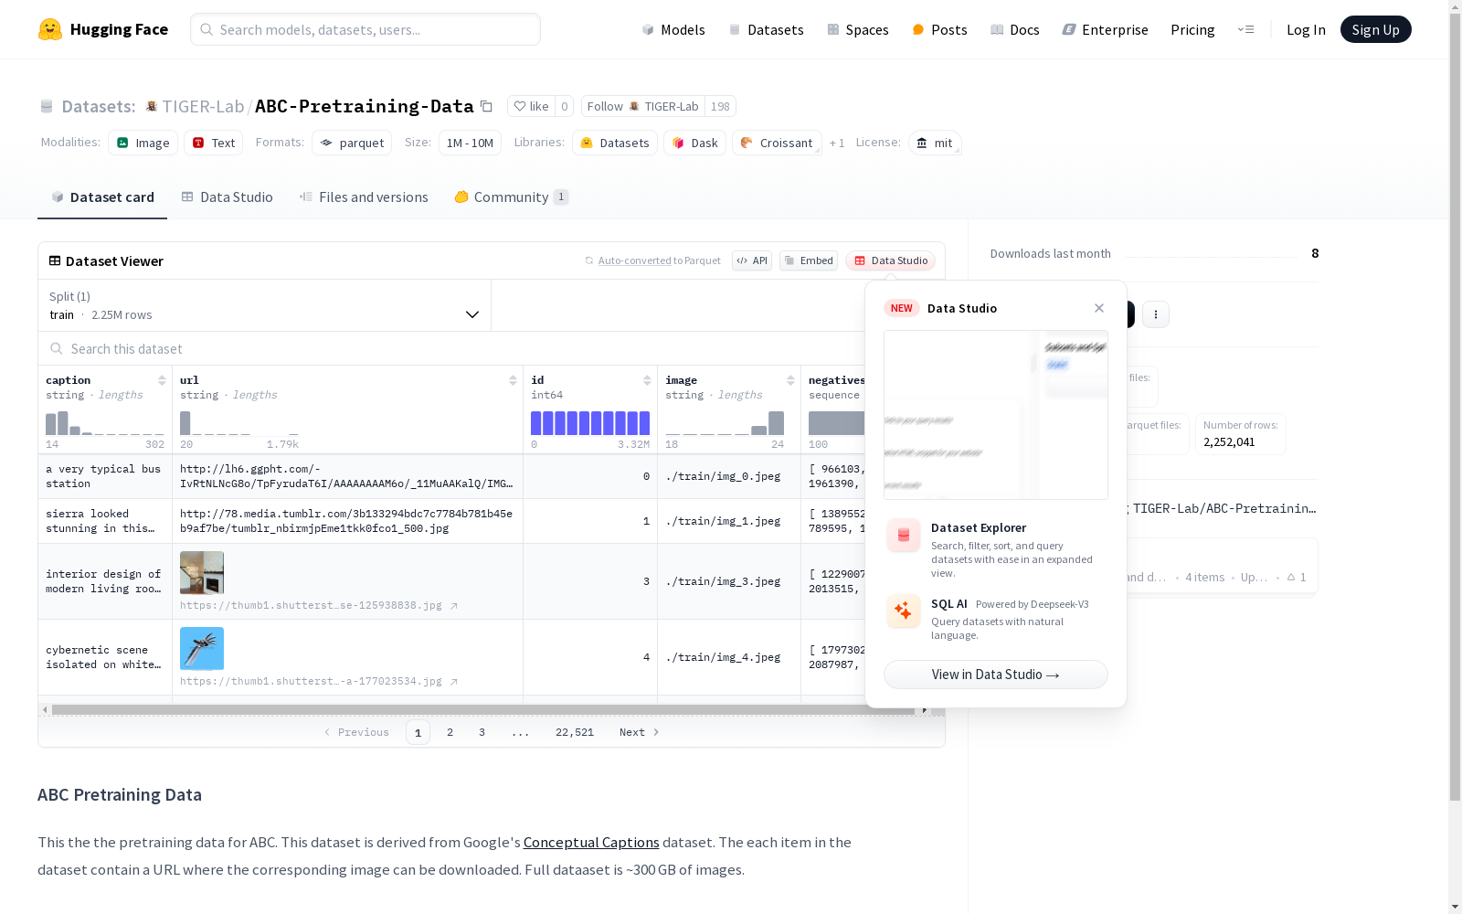Open Docs in the top navigation
Screen dimensions: 1462x914
coord(1015,29)
